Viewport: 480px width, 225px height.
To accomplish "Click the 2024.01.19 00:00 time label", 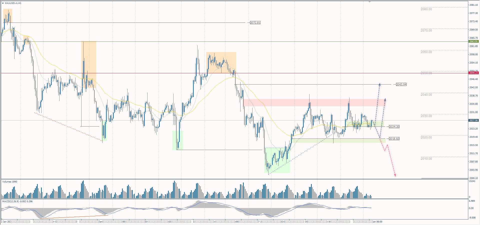I will (x=294, y=222).
